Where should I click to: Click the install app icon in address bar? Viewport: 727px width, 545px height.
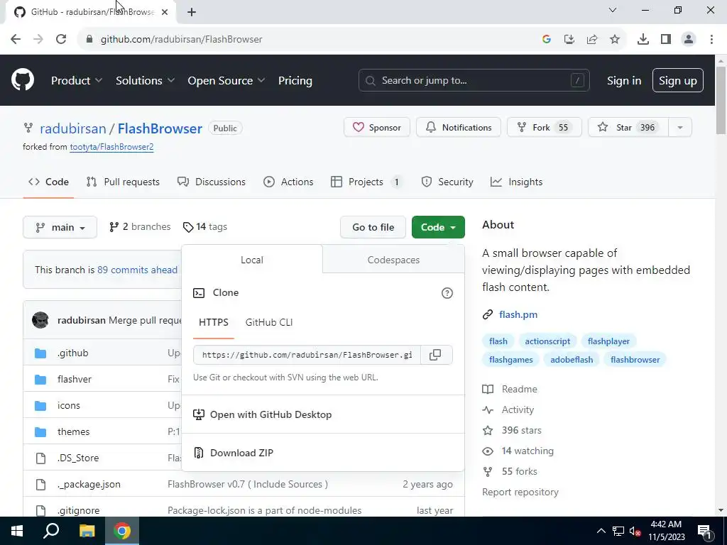pyautogui.click(x=569, y=40)
